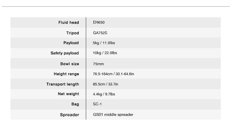The height and width of the screenshot is (125, 233).
Task: Select the SC-1 bag value
Action: 98,104
